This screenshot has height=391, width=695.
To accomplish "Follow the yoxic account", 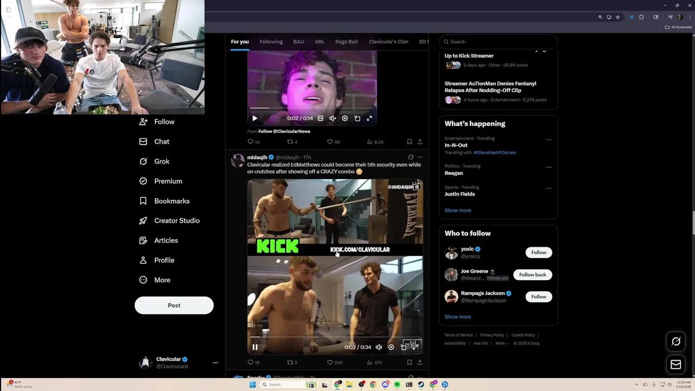I will tap(539, 253).
